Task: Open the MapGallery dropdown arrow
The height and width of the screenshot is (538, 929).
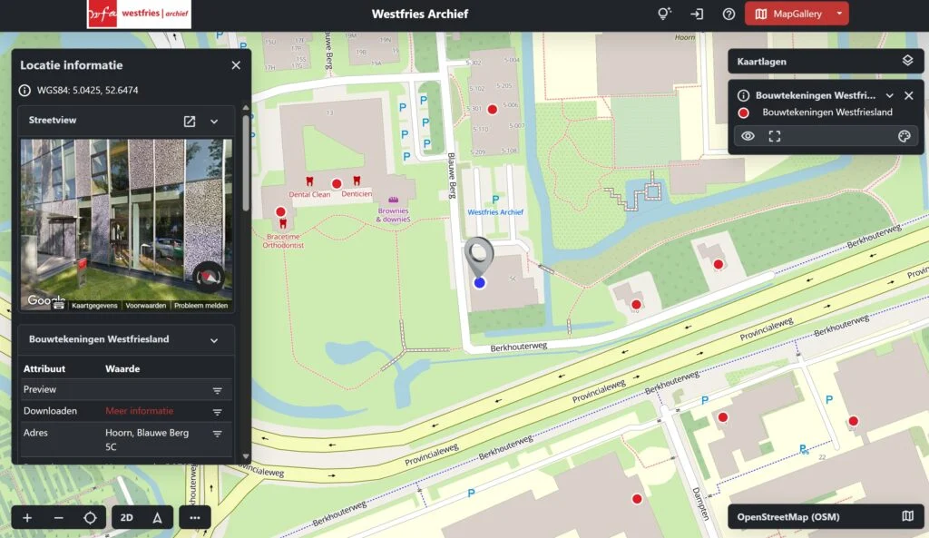Action: point(840,14)
